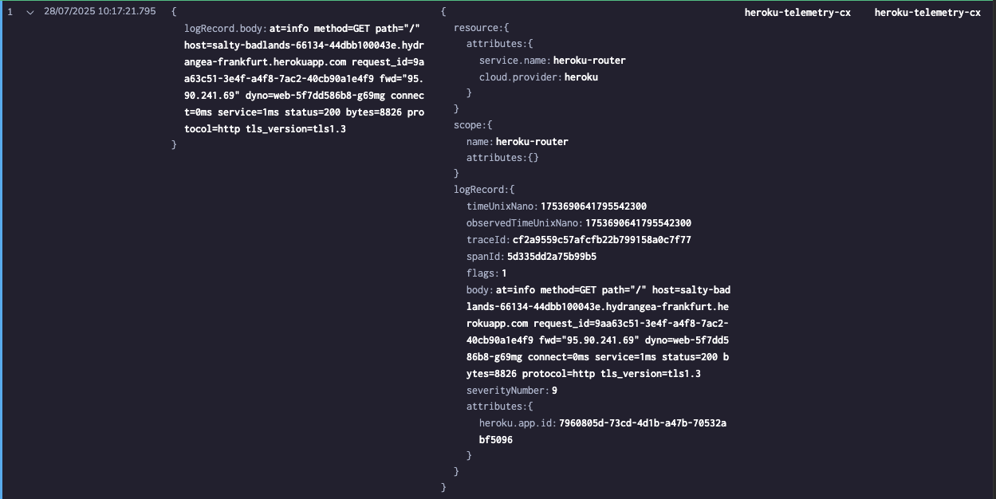This screenshot has width=996, height=499.
Task: Click the left heroku-telemetry-cx column value
Action: click(x=797, y=12)
